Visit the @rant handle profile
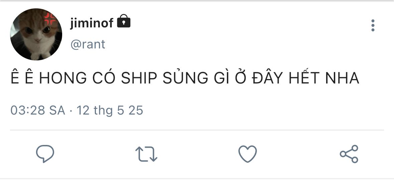394x181 pixels. [x=88, y=44]
